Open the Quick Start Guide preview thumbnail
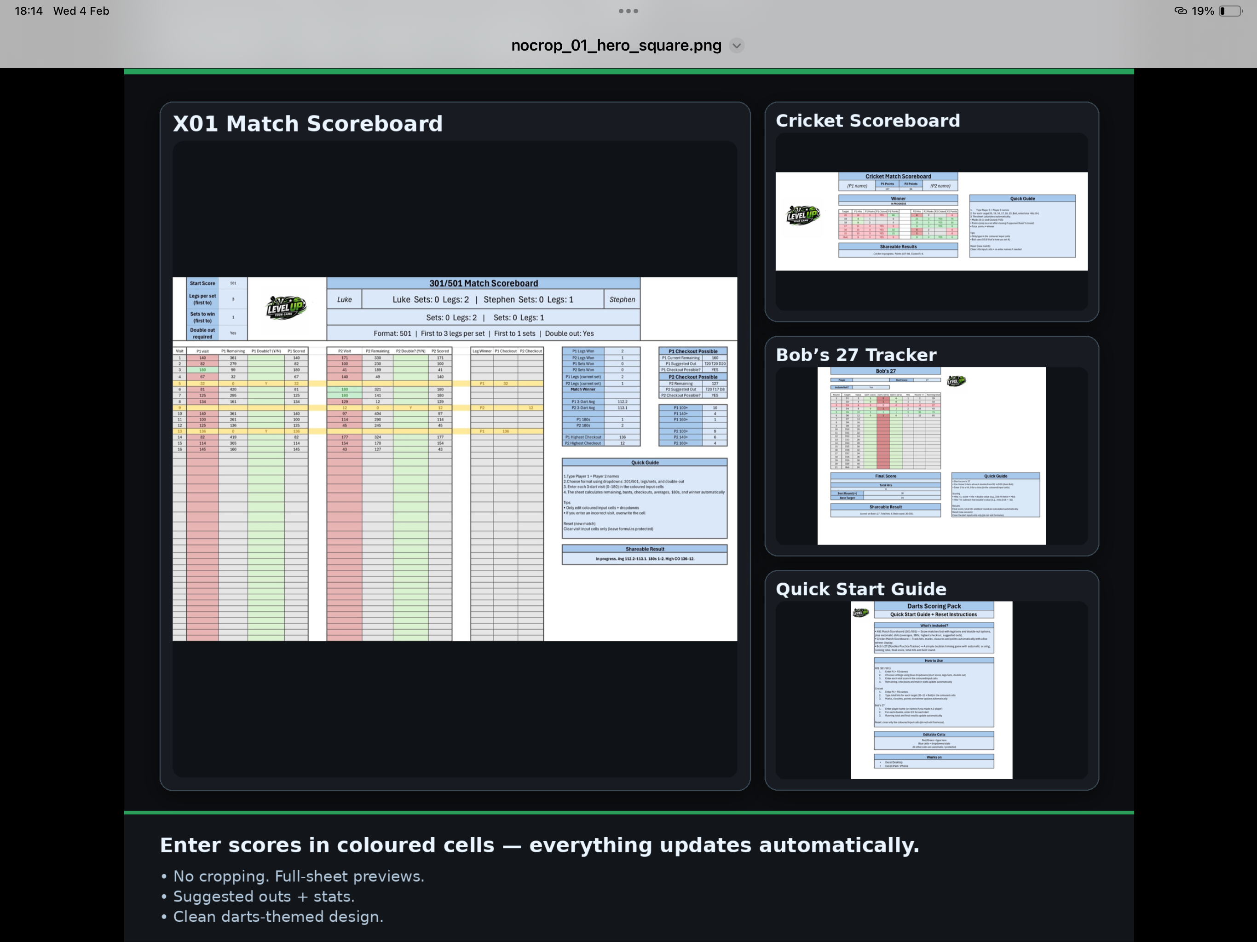 (x=931, y=690)
